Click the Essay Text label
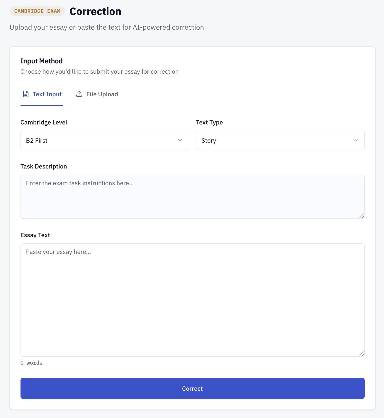 (35, 235)
